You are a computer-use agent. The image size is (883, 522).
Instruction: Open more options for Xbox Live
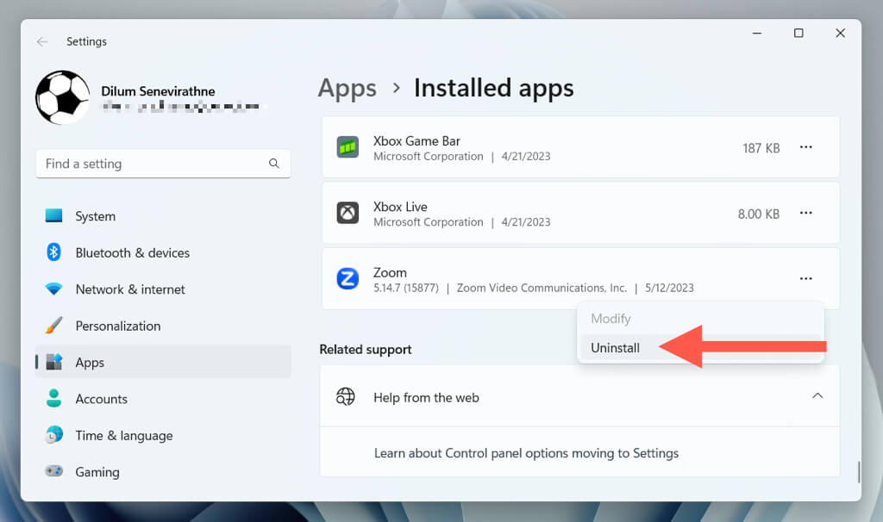coord(806,213)
